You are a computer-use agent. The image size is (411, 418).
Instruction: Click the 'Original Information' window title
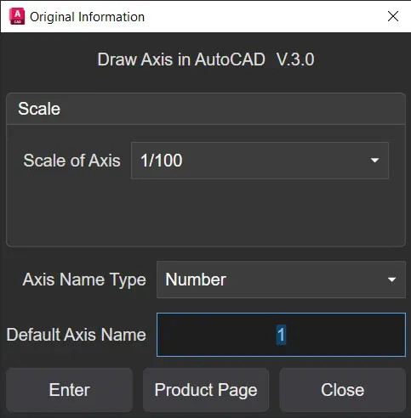click(87, 17)
